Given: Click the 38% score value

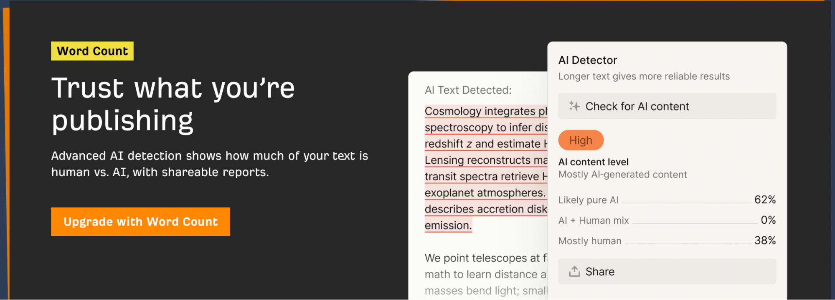Looking at the screenshot, I should [764, 240].
